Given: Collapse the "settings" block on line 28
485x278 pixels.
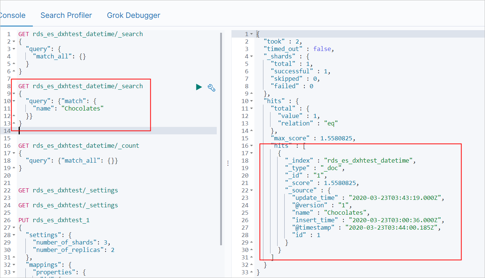Looking at the screenshot, I should pos(14,235).
